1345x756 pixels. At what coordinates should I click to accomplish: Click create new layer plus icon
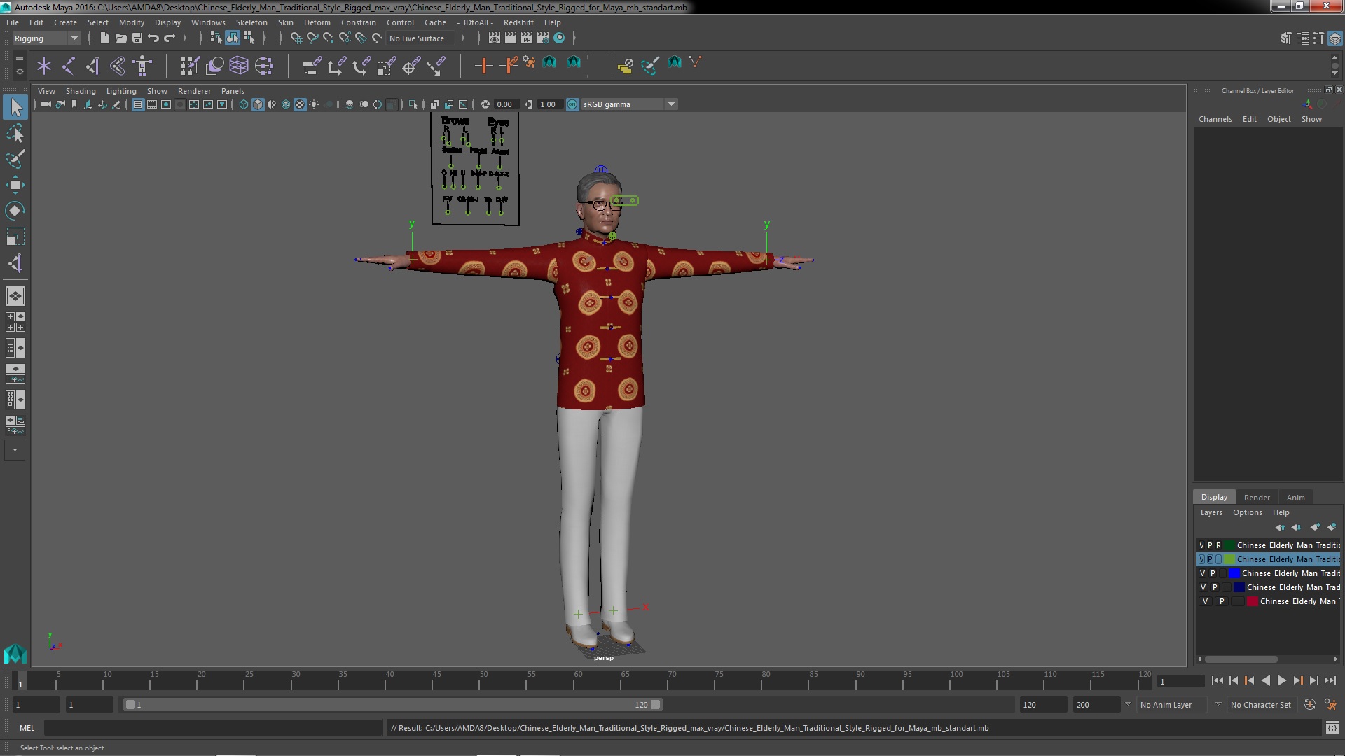pos(1315,527)
